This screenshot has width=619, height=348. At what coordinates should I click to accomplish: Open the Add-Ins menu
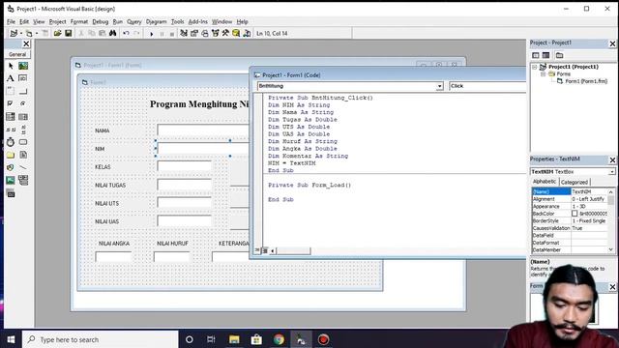pos(197,21)
